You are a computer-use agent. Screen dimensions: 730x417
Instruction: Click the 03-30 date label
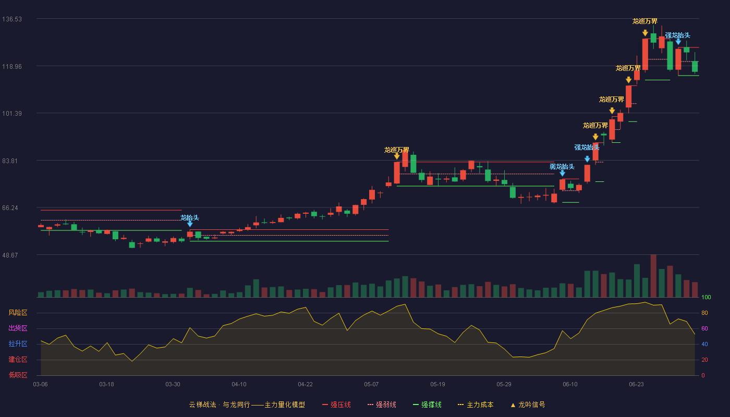pyautogui.click(x=173, y=384)
